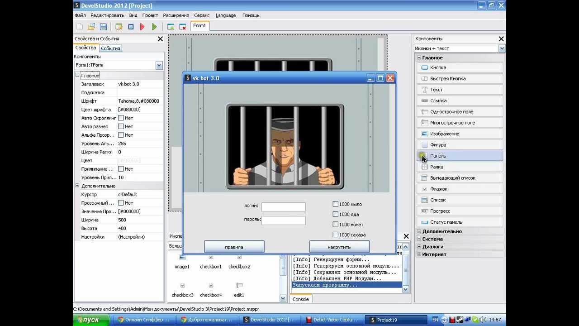Select the Текст component
This screenshot has height=326, width=579.
coord(460,90)
